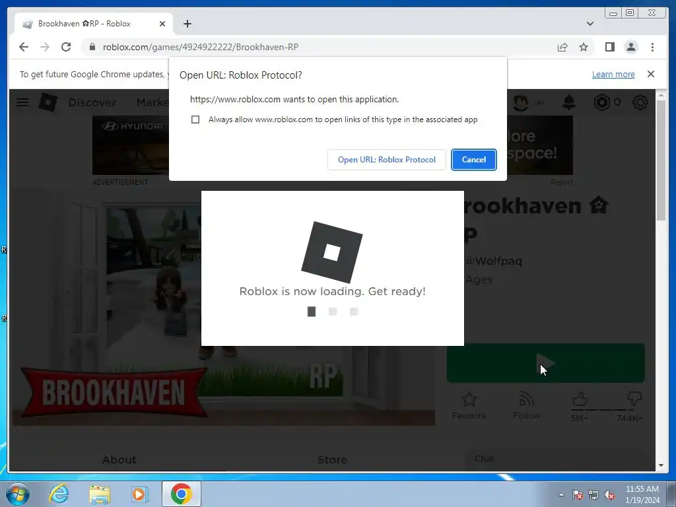Click Chrome icon in taskbar
The height and width of the screenshot is (507, 676).
(x=181, y=494)
